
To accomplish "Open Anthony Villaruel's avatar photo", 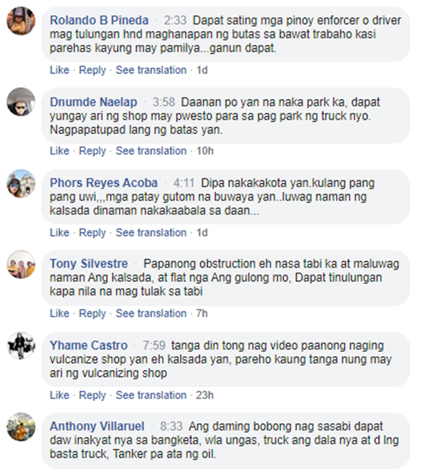I will click(x=21, y=427).
